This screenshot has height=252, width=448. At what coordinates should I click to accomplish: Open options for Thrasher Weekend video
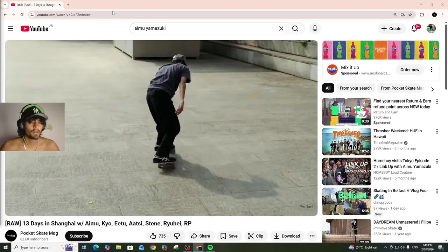pyautogui.click(x=437, y=132)
